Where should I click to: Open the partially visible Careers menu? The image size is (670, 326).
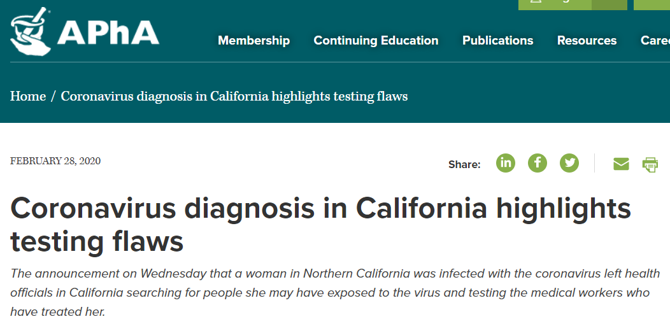click(x=655, y=41)
